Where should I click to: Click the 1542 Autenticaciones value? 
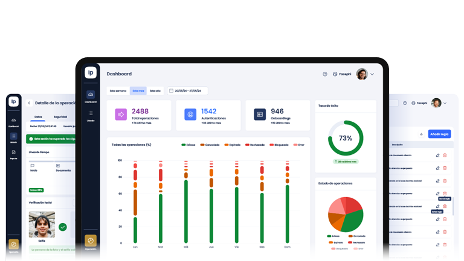[209, 112]
